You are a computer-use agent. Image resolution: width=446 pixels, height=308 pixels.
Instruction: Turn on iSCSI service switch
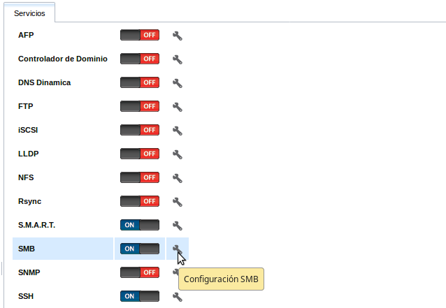pos(140,130)
